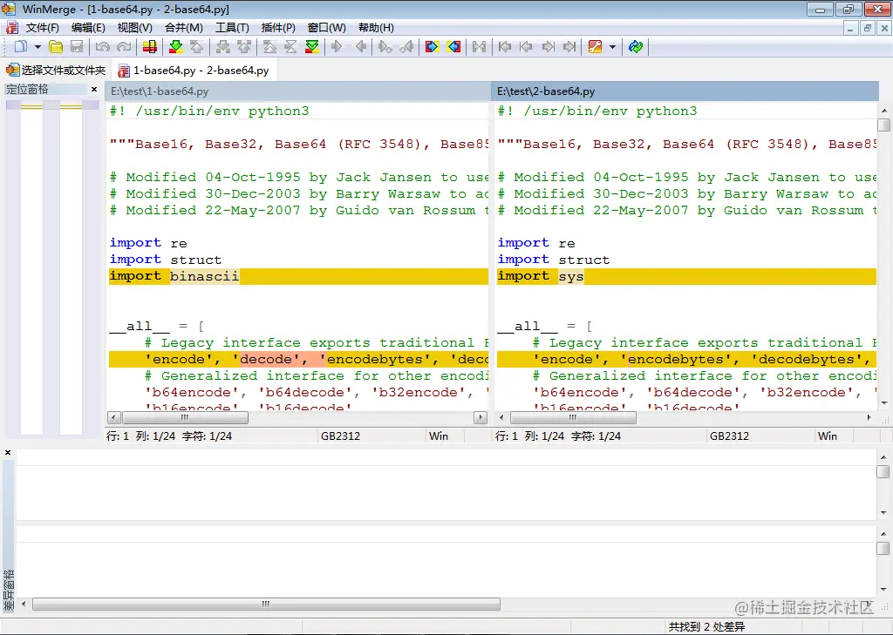This screenshot has width=893, height=635.
Task: Close the 定位窗格 location pane
Action: pyautogui.click(x=94, y=90)
